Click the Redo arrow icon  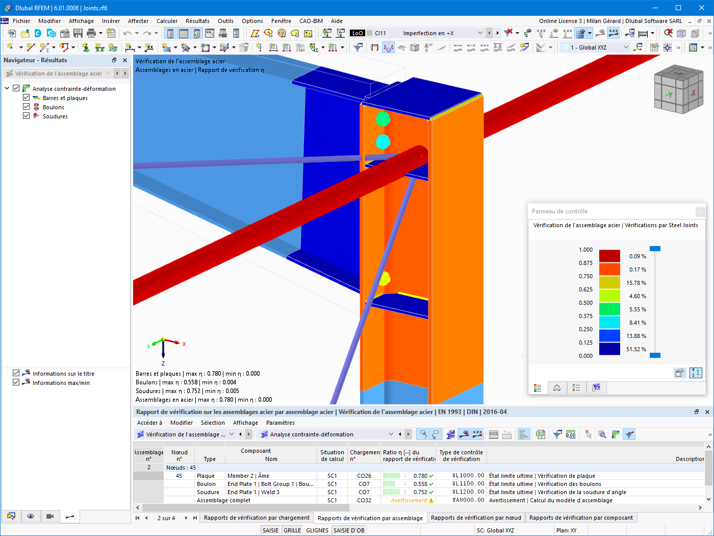pyautogui.click(x=147, y=33)
